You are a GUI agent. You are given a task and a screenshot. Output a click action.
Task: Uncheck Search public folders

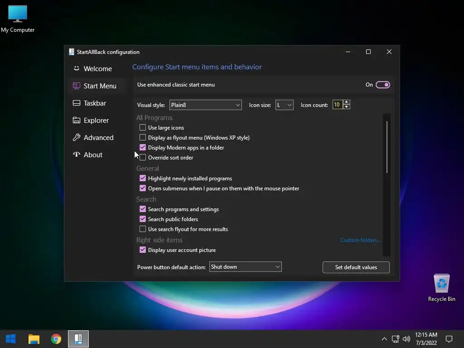click(143, 219)
